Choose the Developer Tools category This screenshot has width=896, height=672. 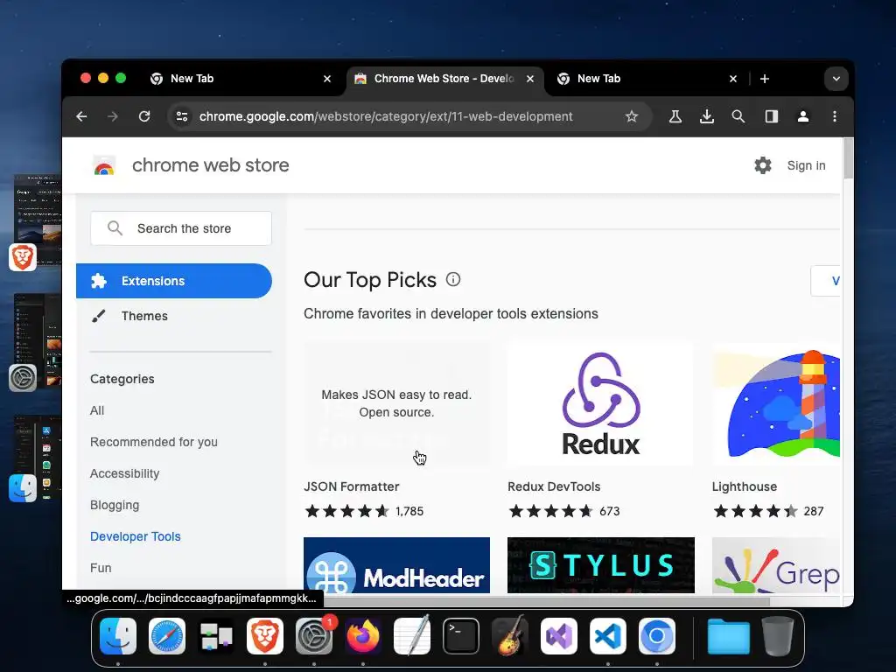click(136, 536)
